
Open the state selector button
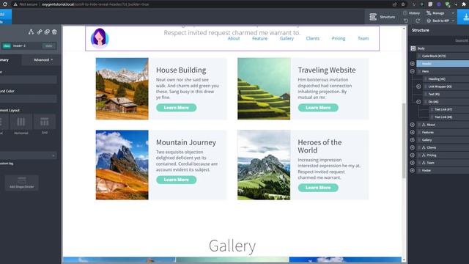pyautogui.click(x=49, y=45)
